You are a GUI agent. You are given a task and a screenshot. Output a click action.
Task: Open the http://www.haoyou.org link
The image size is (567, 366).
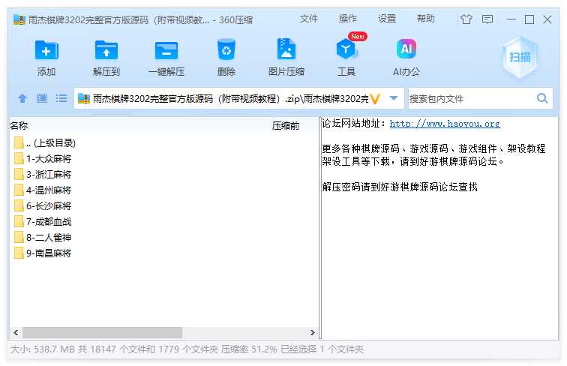(445, 124)
